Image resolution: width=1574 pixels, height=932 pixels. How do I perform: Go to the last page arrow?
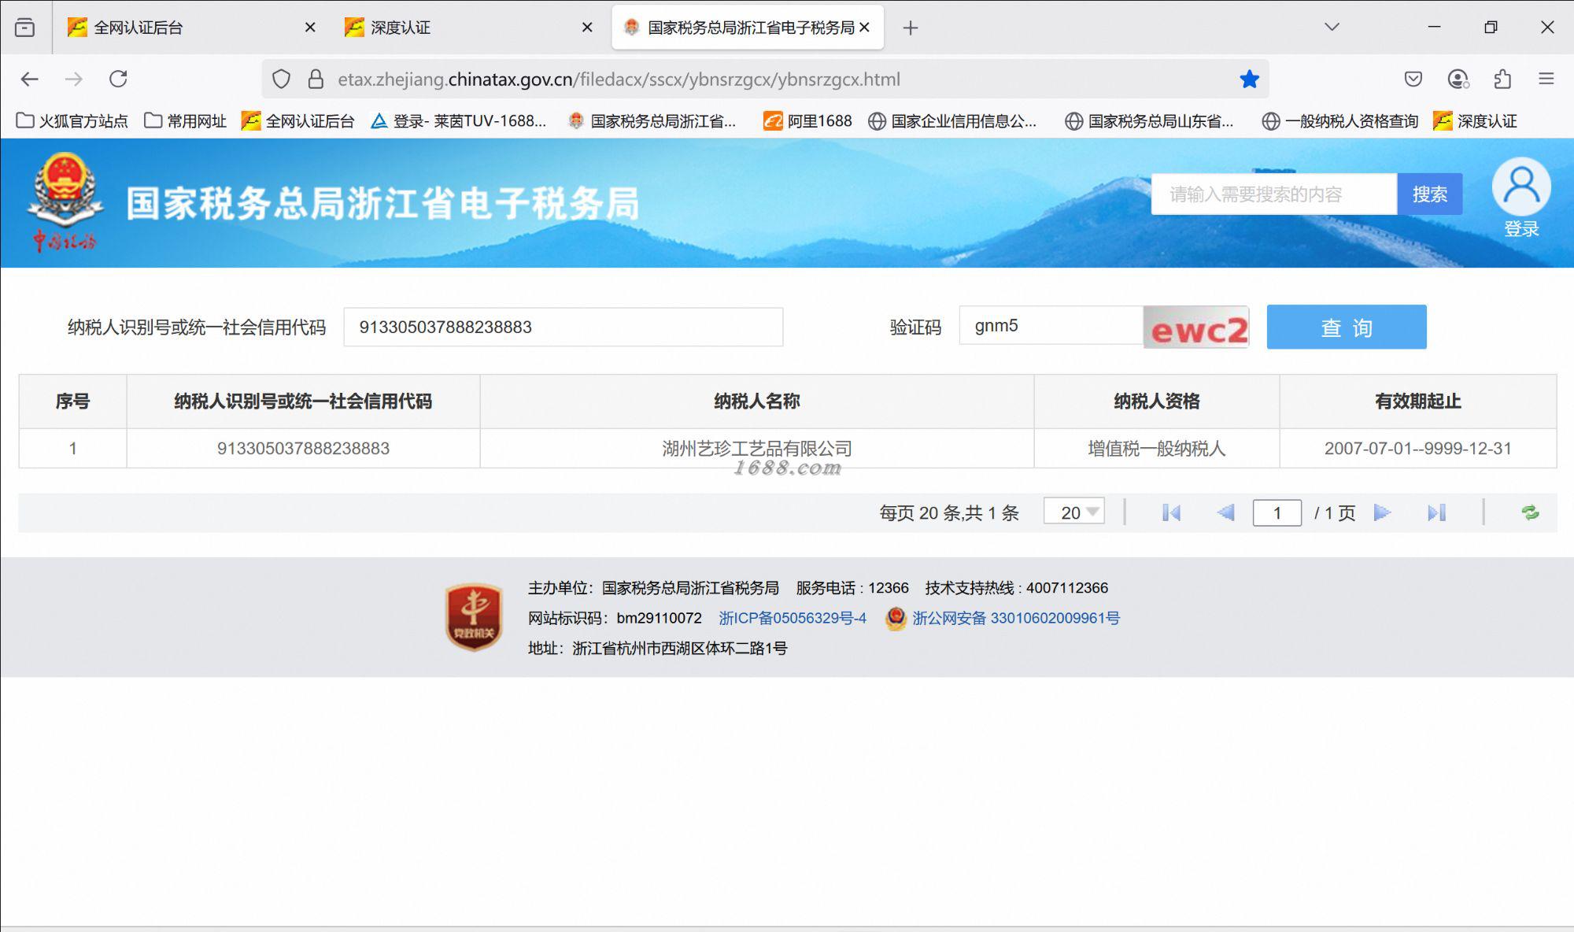(x=1436, y=513)
